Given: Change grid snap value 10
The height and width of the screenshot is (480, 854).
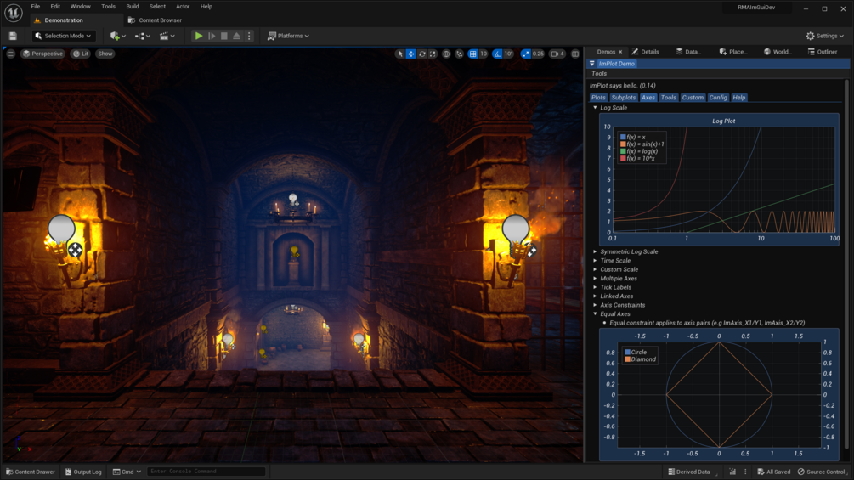Looking at the screenshot, I should 484,54.
